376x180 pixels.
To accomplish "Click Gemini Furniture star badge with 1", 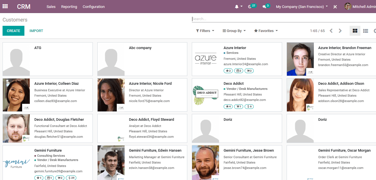I will pos(39,178).
